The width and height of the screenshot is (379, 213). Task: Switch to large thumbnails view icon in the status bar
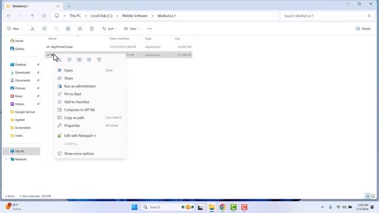click(373, 196)
